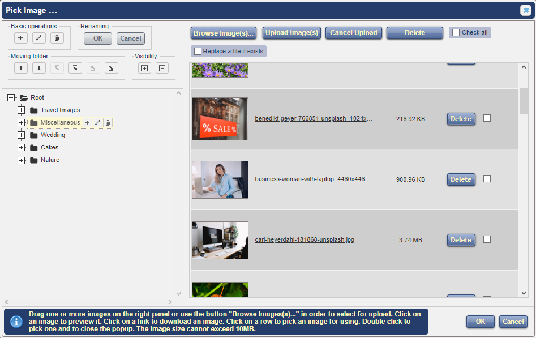This screenshot has height=338, width=536.
Task: Click the Wedding folder icon
Action: coord(33,135)
